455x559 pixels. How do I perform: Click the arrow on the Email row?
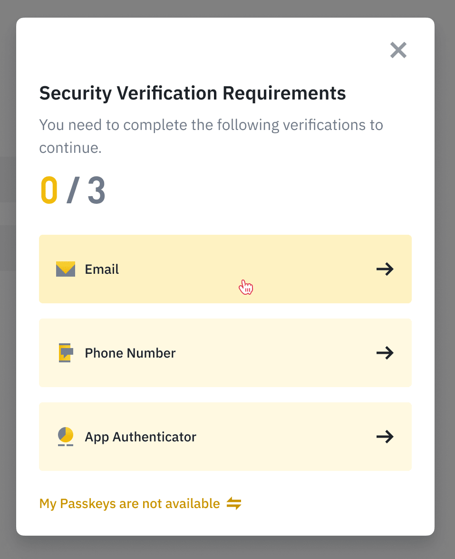coord(385,269)
